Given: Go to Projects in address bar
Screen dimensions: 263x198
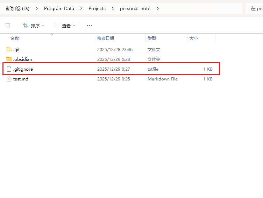Looking at the screenshot, I should pos(97,8).
